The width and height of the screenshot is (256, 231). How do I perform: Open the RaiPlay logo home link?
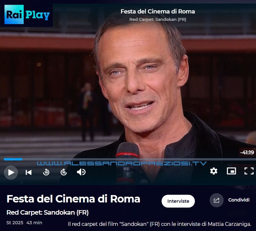pos(27,14)
